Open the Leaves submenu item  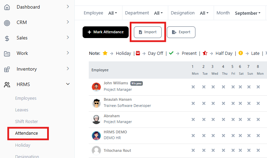[x=22, y=110]
